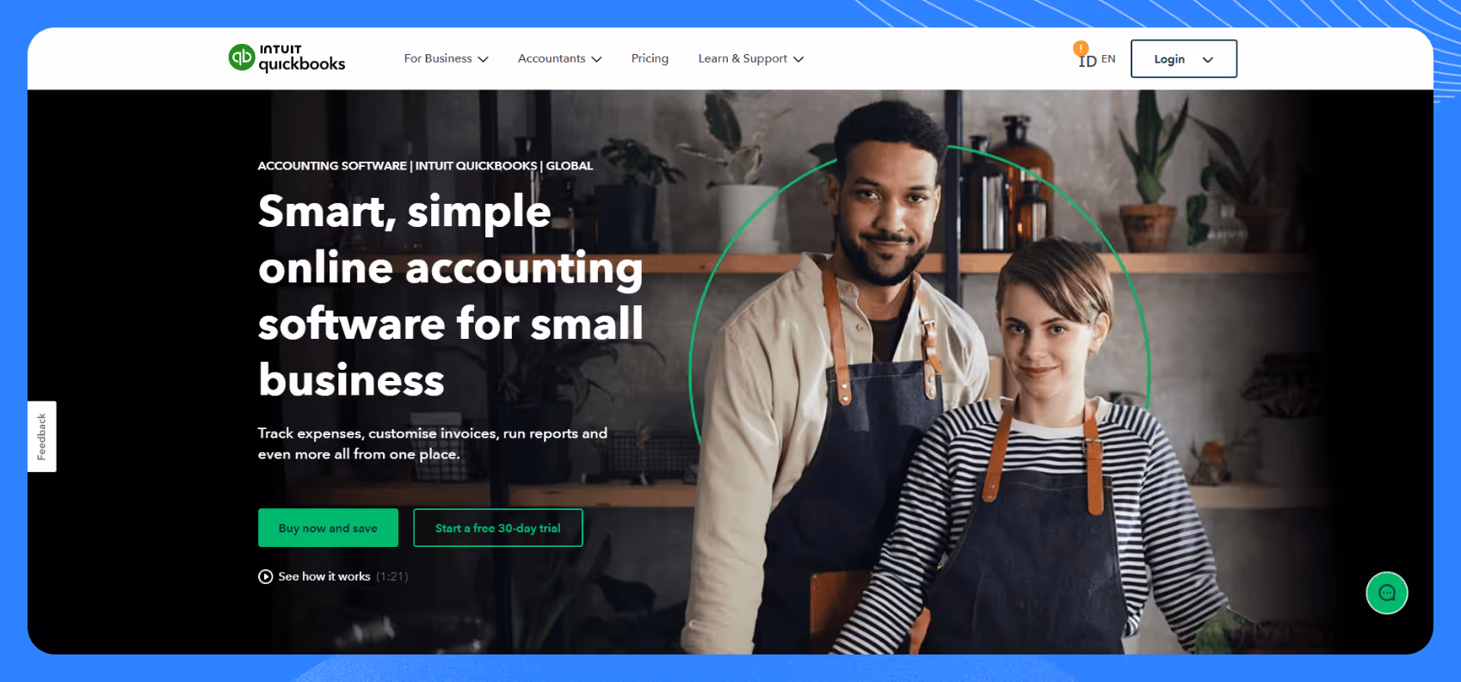The width and height of the screenshot is (1461, 682).
Task: Click the Intuit QuickBooks wordmark
Action: 302,58
